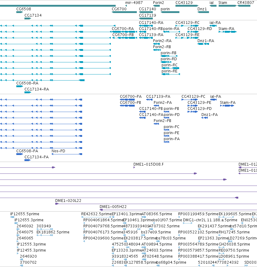Image resolution: width=257 pixels, height=267 pixels.
Task: Click the EST IP12655.5prime
Action: [25, 214]
